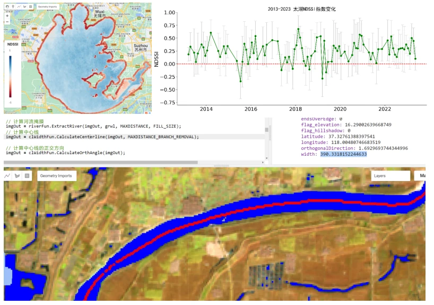Click the code editor vertical scrollbar thumb

pos(267,130)
